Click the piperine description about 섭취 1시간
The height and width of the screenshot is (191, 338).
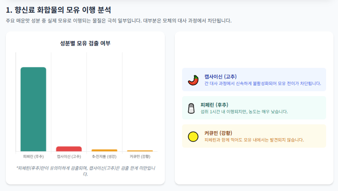pyautogui.click(x=244, y=112)
